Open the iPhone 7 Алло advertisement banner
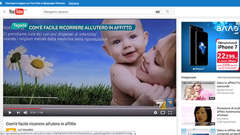This screenshot has height=135, width=240. pyautogui.click(x=210, y=47)
